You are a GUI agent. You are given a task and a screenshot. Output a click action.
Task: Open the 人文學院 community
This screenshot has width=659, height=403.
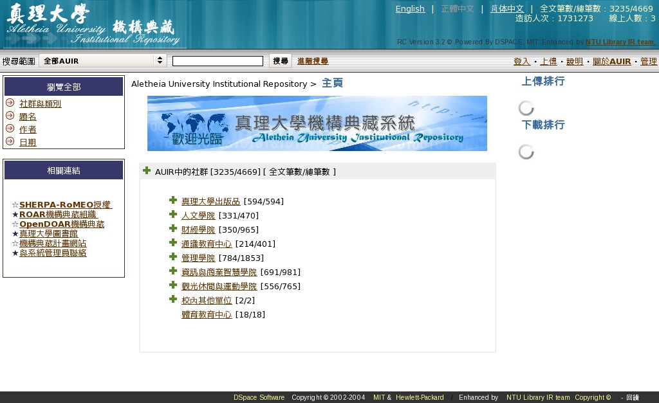click(x=198, y=216)
